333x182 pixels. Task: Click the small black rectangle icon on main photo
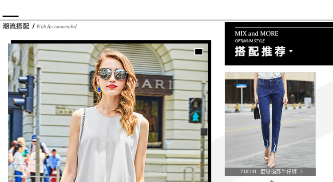[198, 52]
